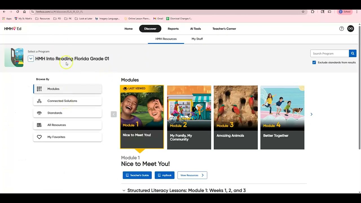The height and width of the screenshot is (203, 361).
Task: Open the Gmail bookmark
Action: click(158, 19)
